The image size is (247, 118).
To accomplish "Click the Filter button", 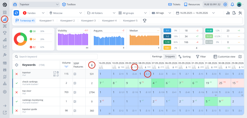I will [x=201, y=57].
